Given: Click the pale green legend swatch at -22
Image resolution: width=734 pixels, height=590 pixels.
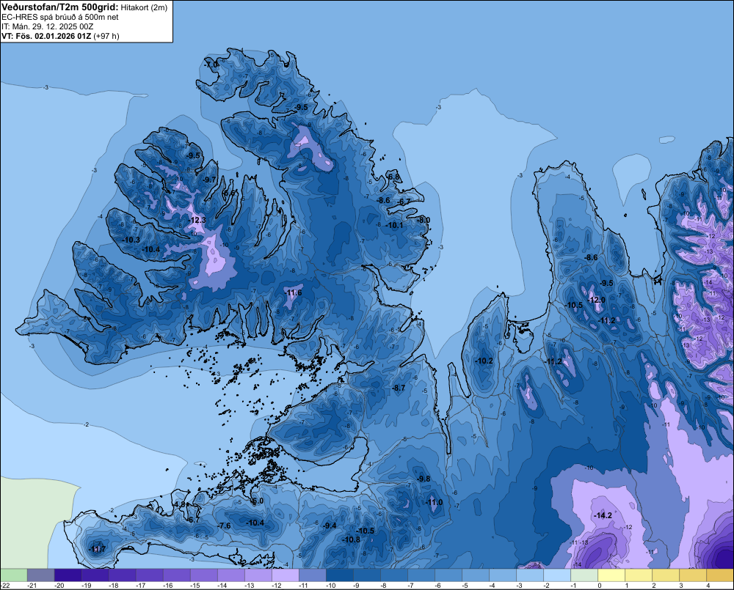Looking at the screenshot, I should [x=13, y=575].
